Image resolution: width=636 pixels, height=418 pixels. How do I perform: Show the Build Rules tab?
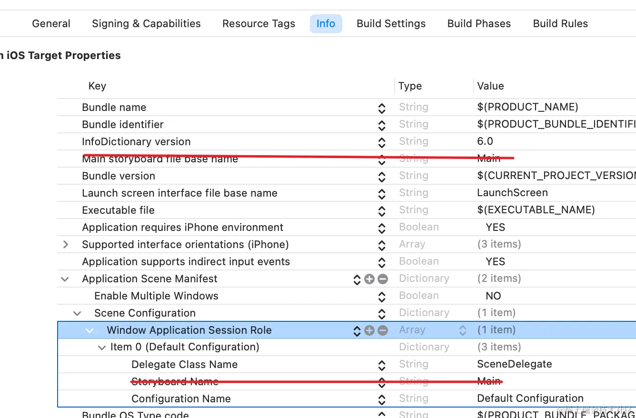[560, 24]
